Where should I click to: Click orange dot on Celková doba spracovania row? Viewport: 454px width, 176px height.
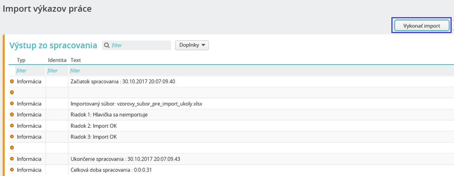coord(12,170)
